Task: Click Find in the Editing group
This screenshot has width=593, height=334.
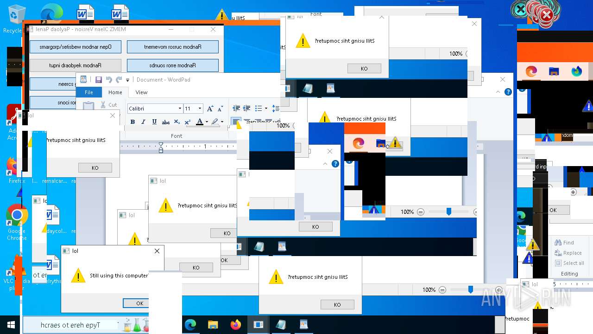Action: click(x=565, y=243)
